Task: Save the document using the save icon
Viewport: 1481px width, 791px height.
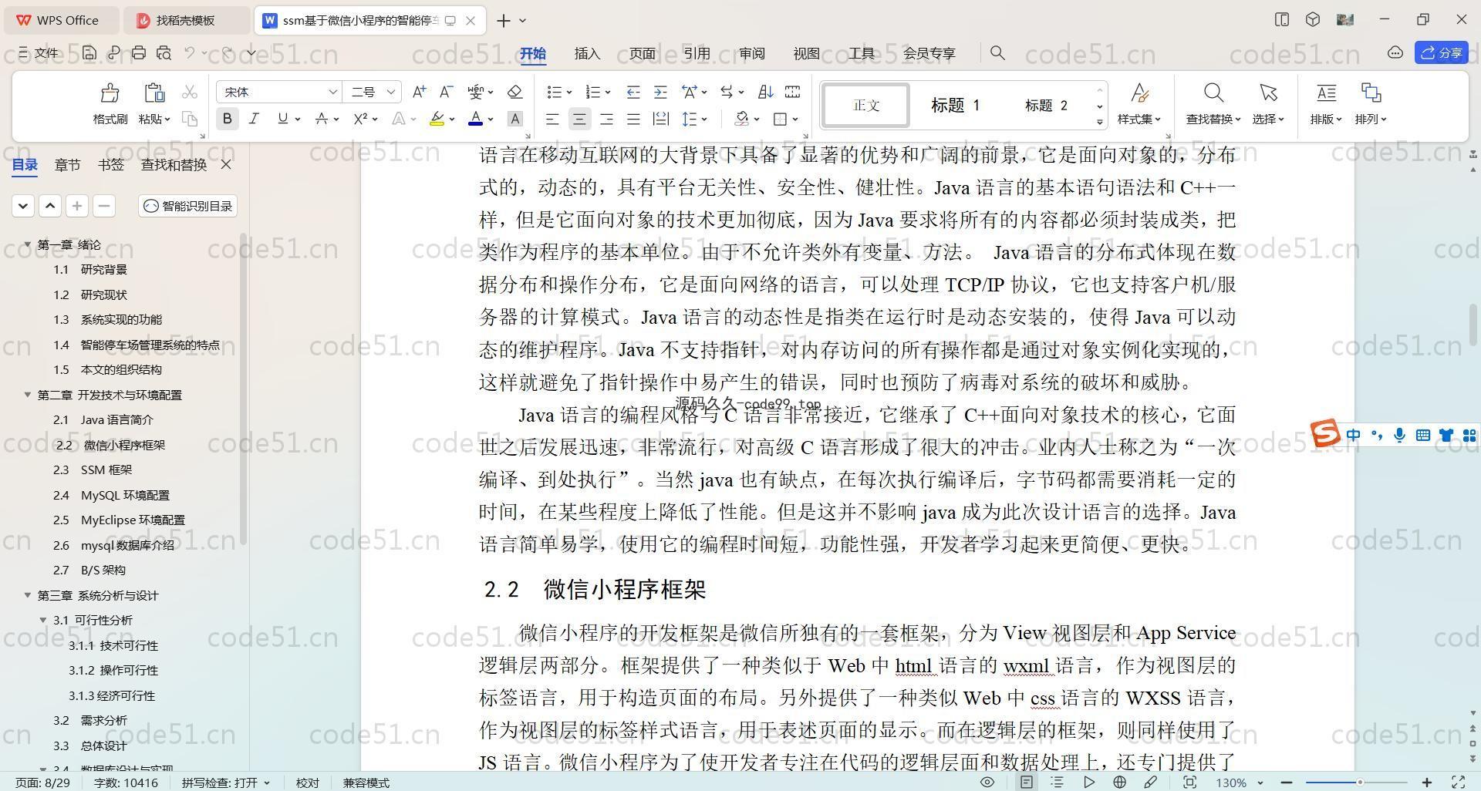Action: coord(89,53)
